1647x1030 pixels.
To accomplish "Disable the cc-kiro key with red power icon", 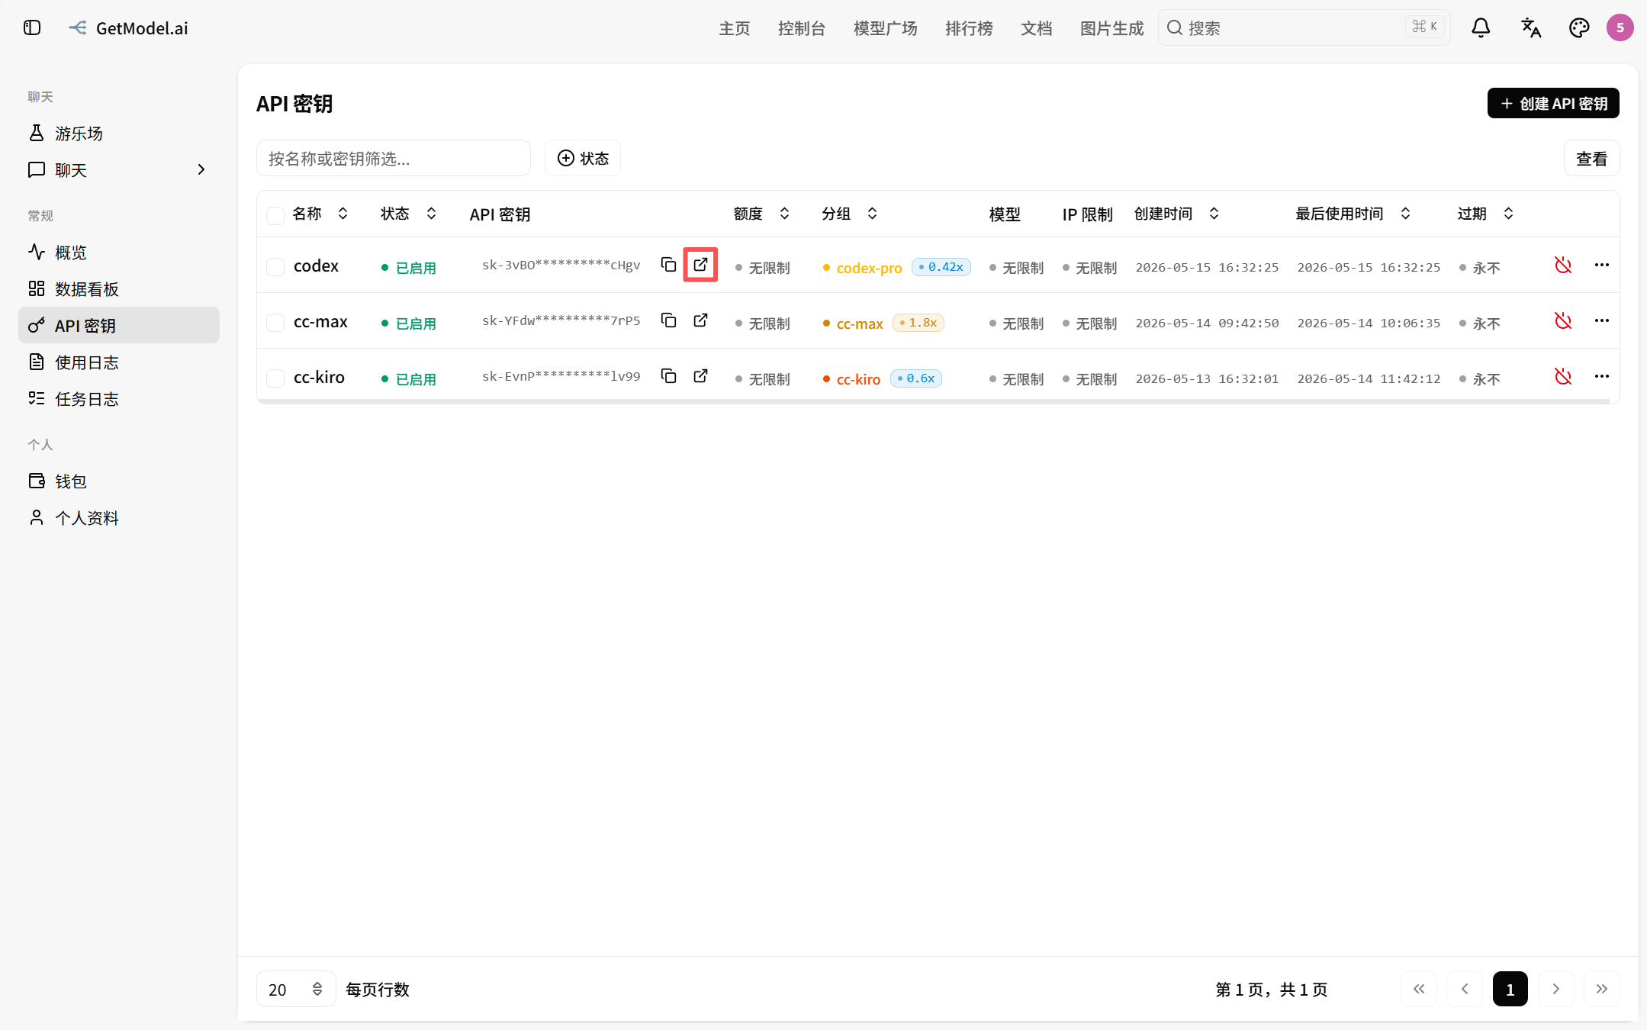I will pyautogui.click(x=1563, y=376).
